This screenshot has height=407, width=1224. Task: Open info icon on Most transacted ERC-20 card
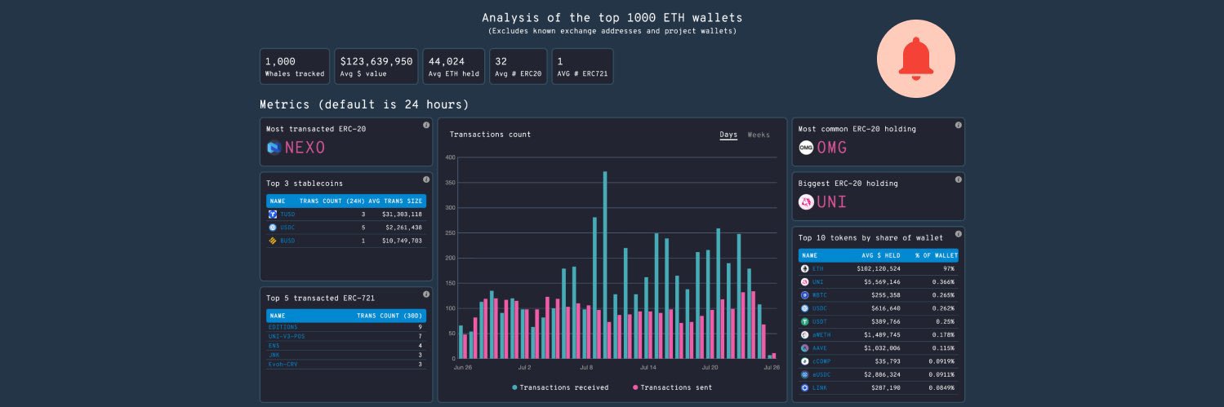point(426,125)
